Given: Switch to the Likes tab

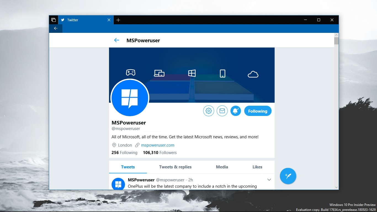Looking at the screenshot, I should pos(257,167).
